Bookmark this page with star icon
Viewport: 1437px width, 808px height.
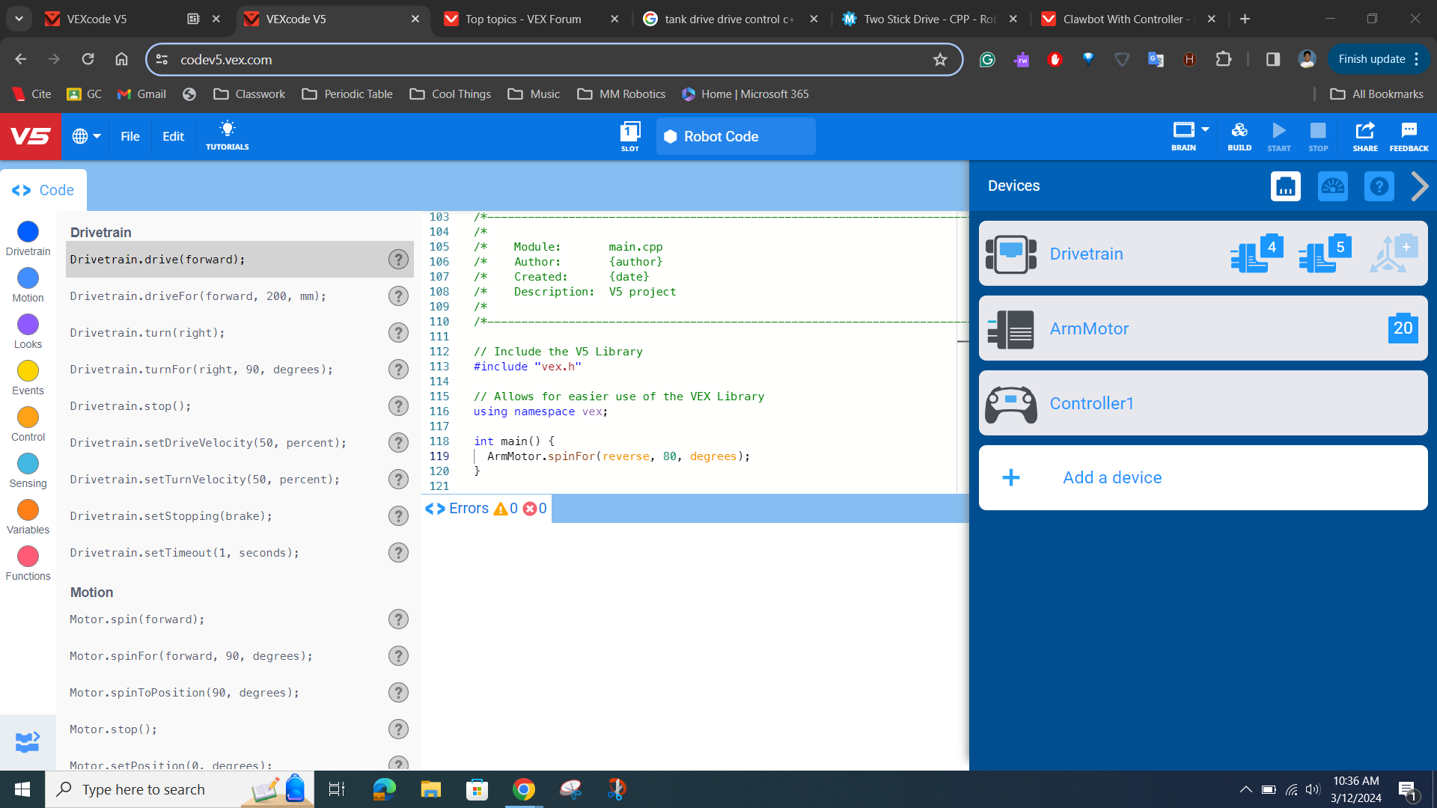coord(940,60)
